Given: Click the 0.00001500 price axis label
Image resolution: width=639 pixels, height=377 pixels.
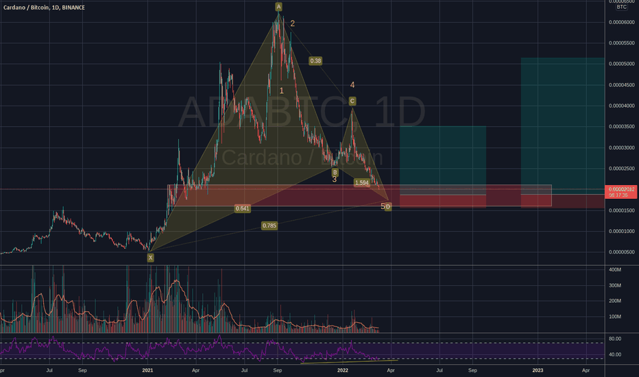Looking at the screenshot, I should (621, 210).
